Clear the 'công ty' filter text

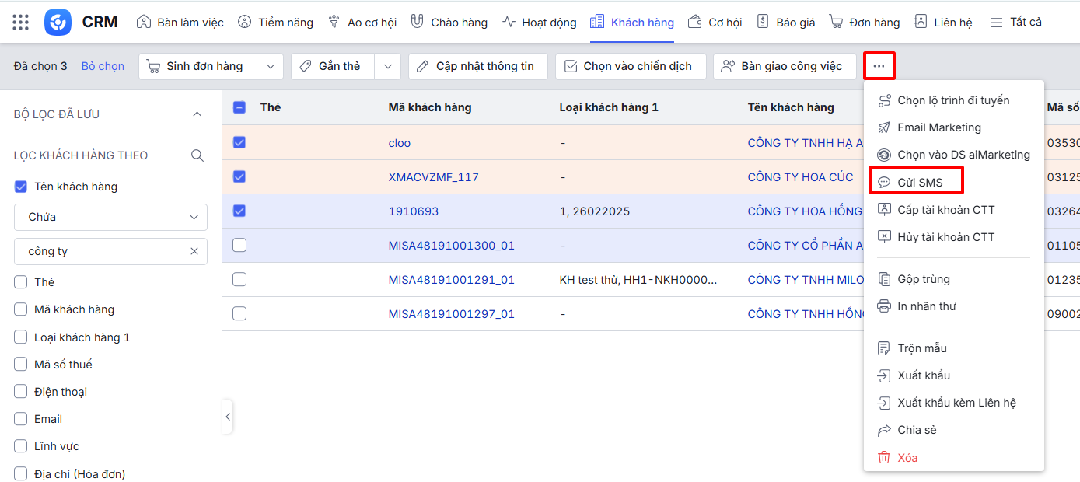pyautogui.click(x=194, y=251)
